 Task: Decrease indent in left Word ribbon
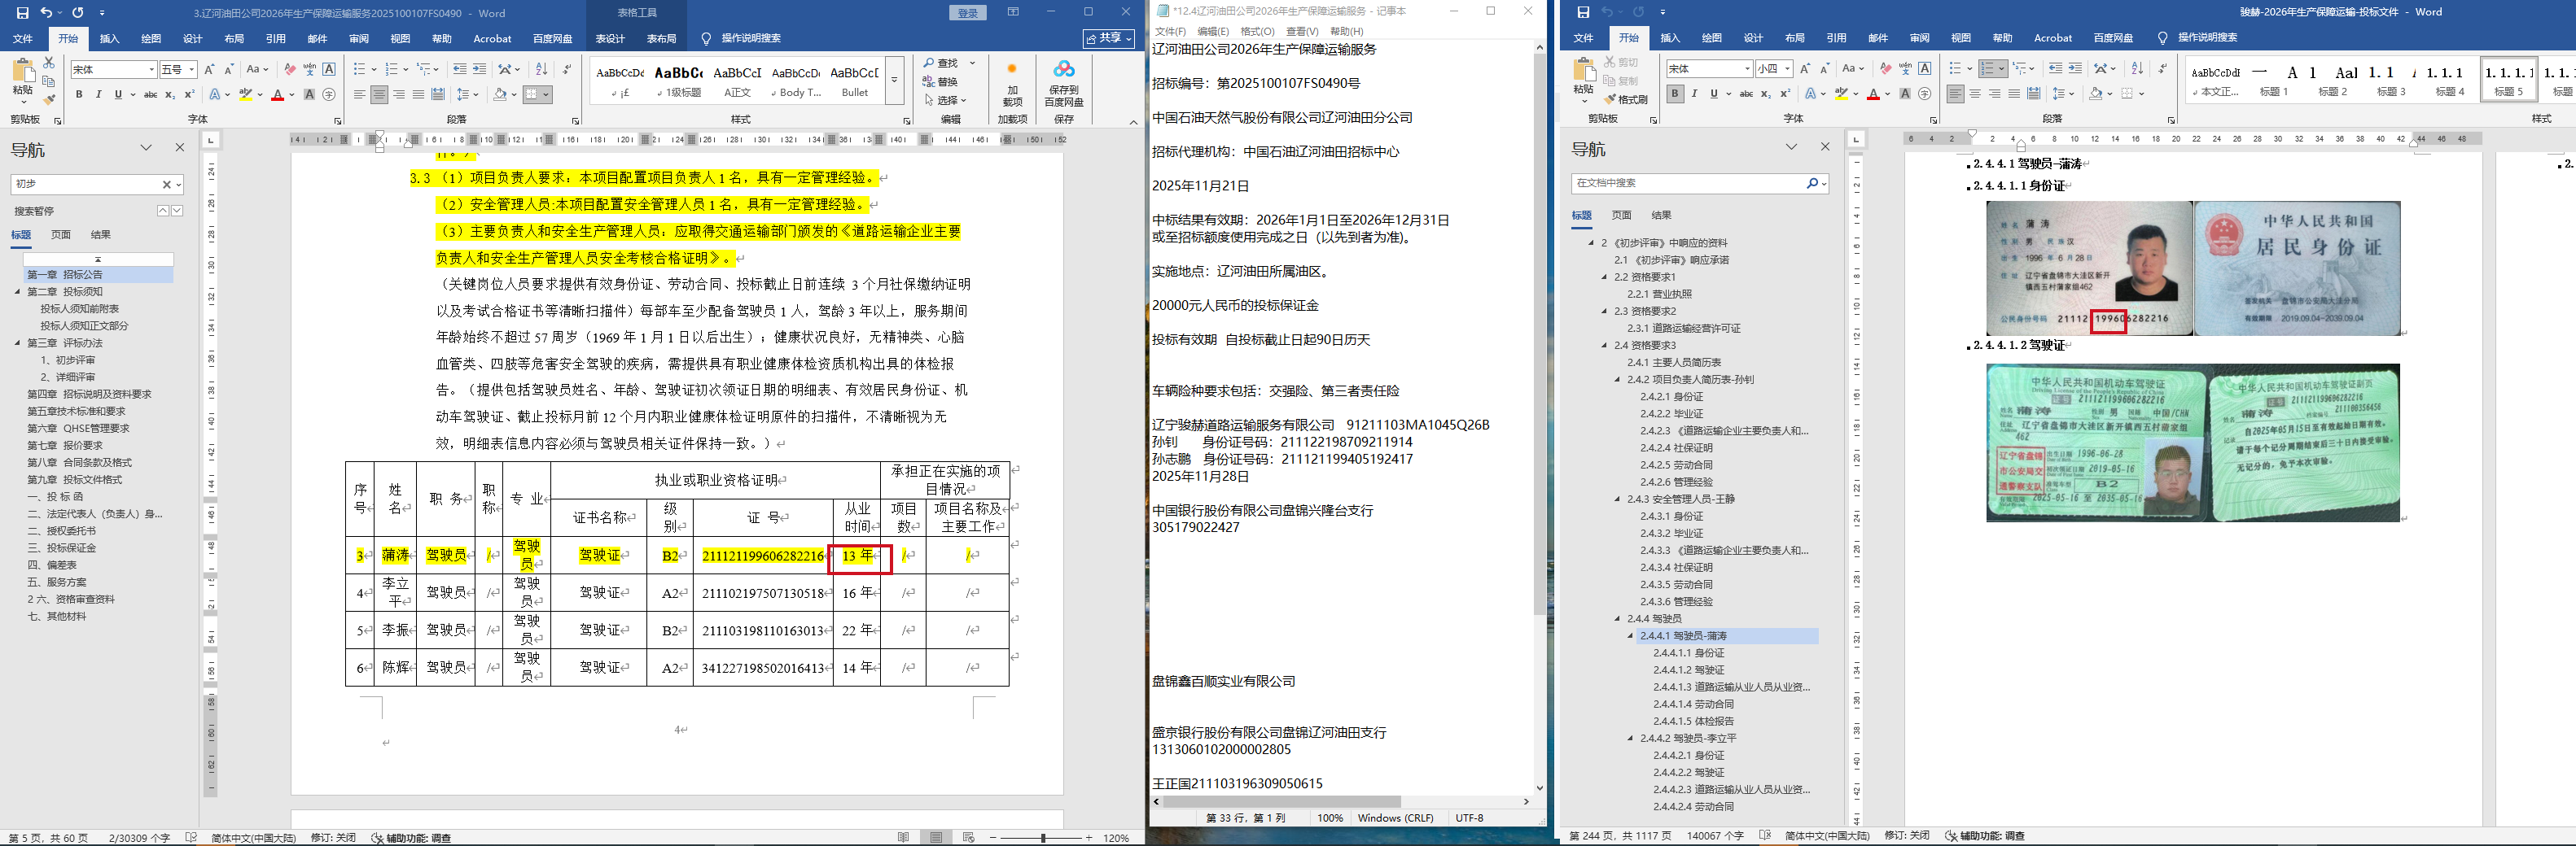[x=459, y=69]
